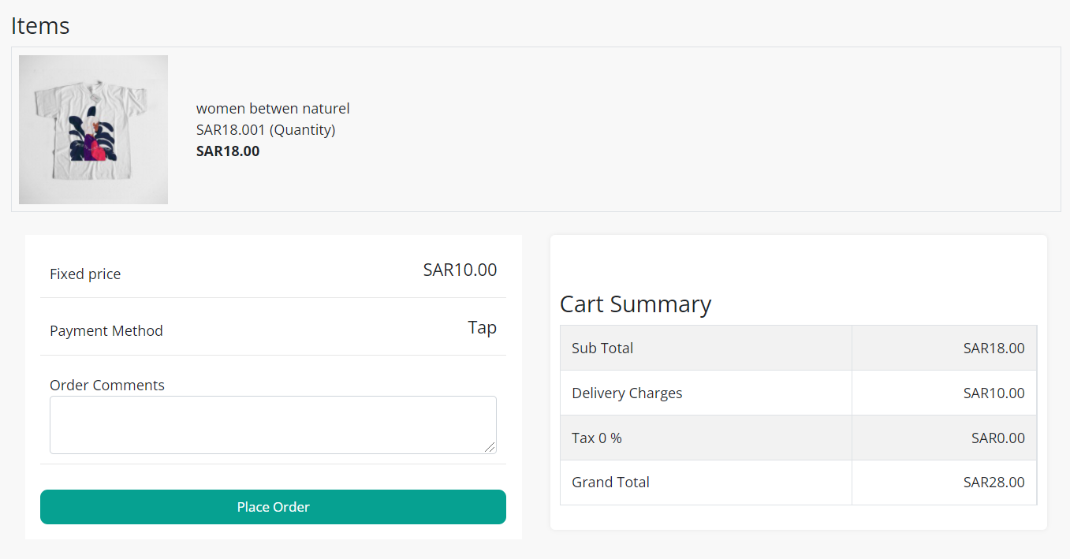The width and height of the screenshot is (1070, 559).
Task: Click the SAR28.00 grand total amount
Action: [x=994, y=482]
